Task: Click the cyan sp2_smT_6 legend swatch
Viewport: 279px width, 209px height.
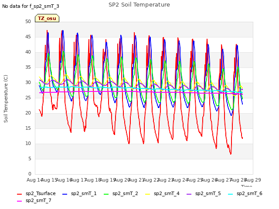Action: pos(231,194)
